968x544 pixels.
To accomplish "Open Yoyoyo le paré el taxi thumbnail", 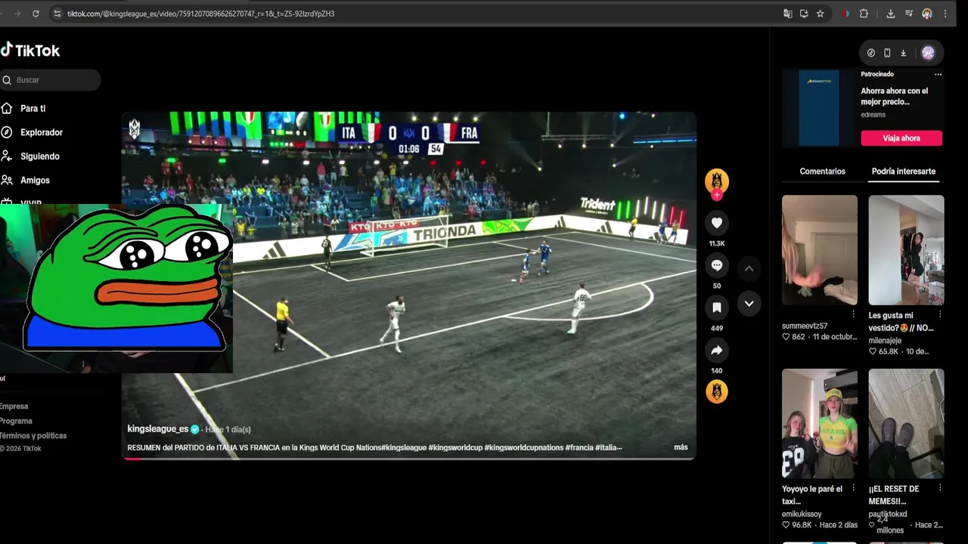I will (x=820, y=424).
